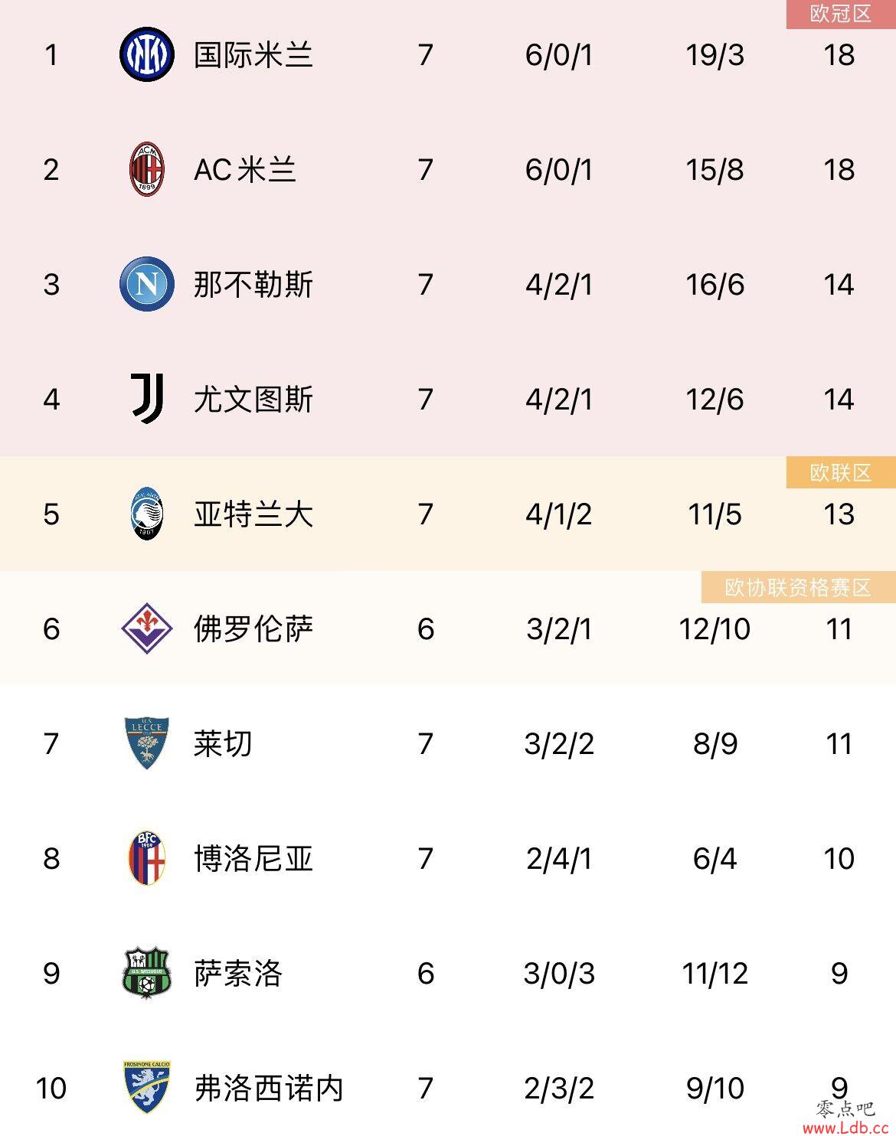
Task: Click the Sassuolo green crest
Action: (147, 973)
